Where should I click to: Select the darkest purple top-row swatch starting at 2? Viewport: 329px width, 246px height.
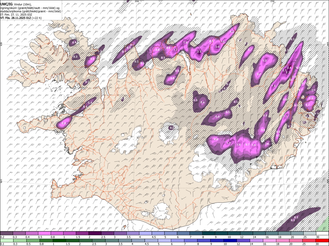95,233
